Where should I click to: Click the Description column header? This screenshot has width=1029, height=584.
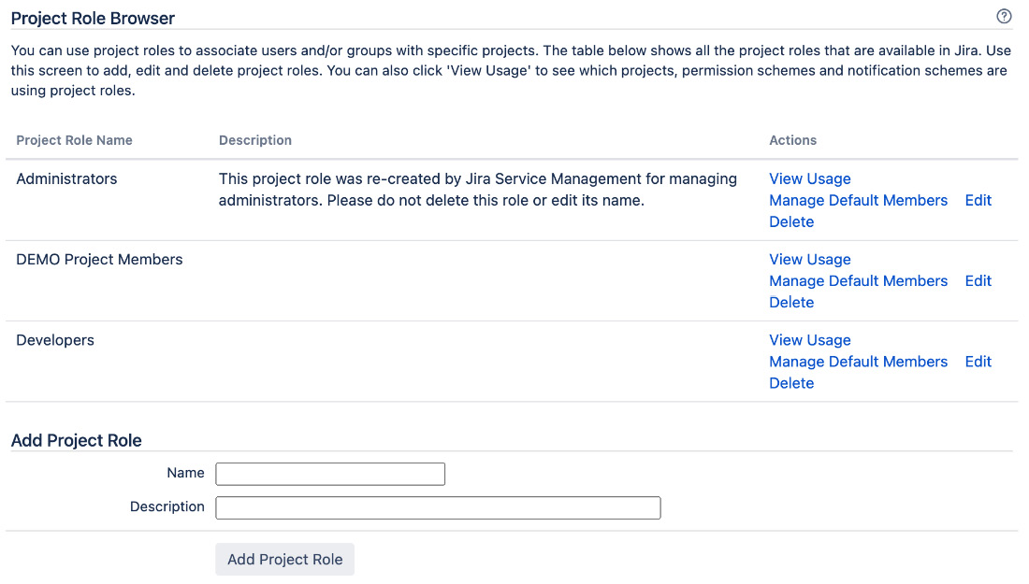[254, 140]
